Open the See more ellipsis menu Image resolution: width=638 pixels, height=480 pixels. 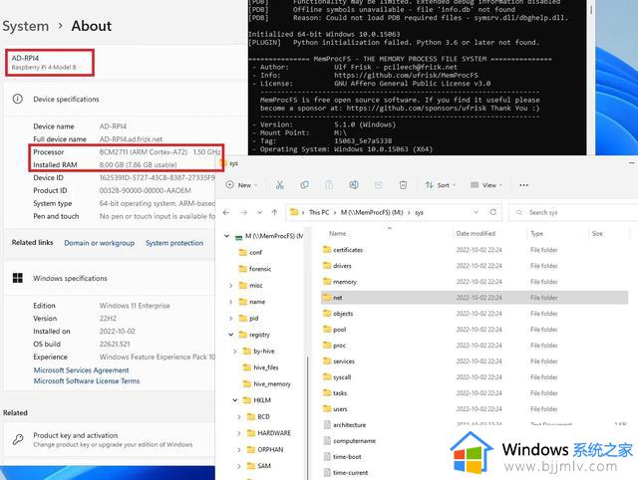click(523, 185)
